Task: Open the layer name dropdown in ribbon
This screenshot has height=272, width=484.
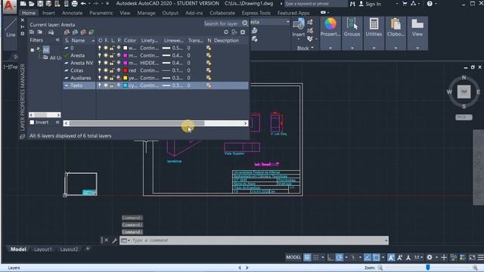Action: pyautogui.click(x=287, y=22)
